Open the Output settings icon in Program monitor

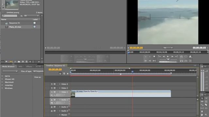pos(190,57)
